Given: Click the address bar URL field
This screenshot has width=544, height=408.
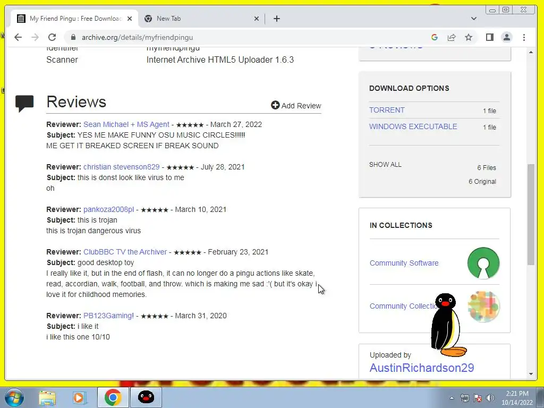Looking at the screenshot, I should pyautogui.click(x=243, y=37).
